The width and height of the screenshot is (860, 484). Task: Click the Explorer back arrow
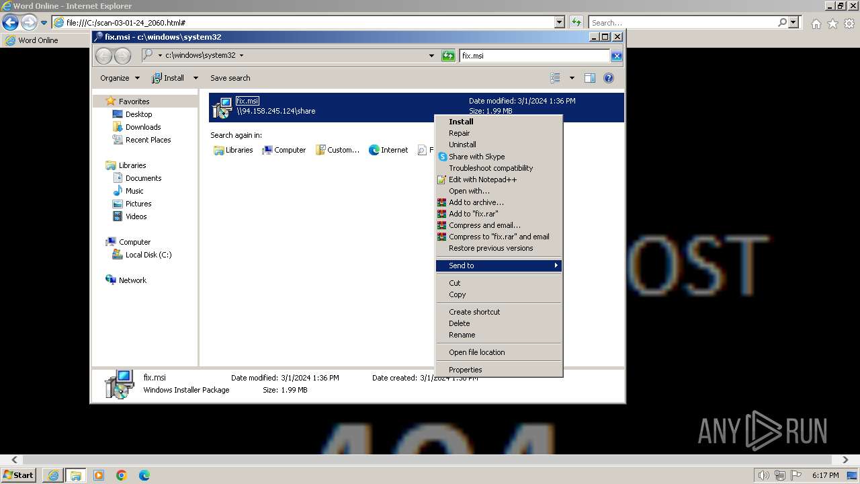pyautogui.click(x=103, y=56)
